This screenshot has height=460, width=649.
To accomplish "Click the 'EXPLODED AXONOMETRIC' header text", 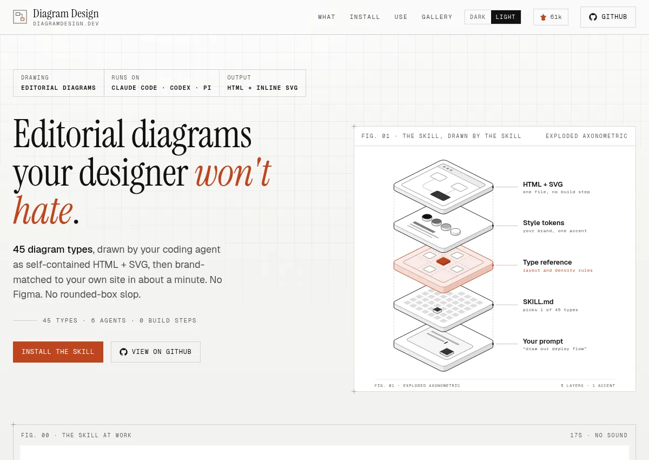I will coord(587,136).
